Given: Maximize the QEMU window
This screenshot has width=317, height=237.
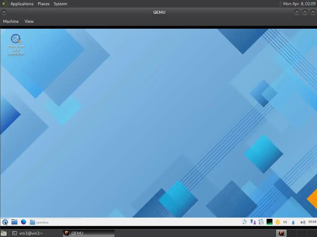Looking at the screenshot, I should 305,12.
